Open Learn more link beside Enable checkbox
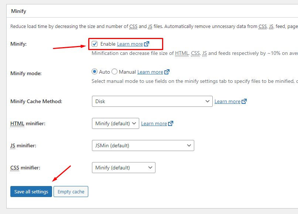This screenshot has width=298, height=214. pos(130,44)
